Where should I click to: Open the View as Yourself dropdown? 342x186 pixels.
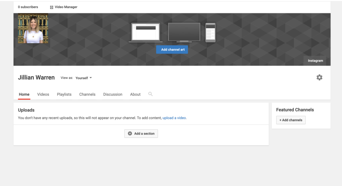coord(83,78)
